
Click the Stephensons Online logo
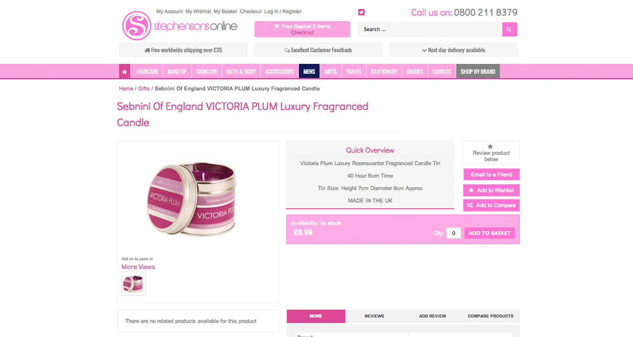pyautogui.click(x=180, y=26)
